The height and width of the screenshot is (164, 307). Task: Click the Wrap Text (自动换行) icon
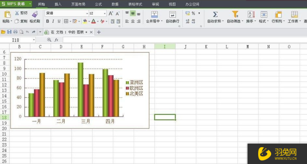(x=172, y=14)
